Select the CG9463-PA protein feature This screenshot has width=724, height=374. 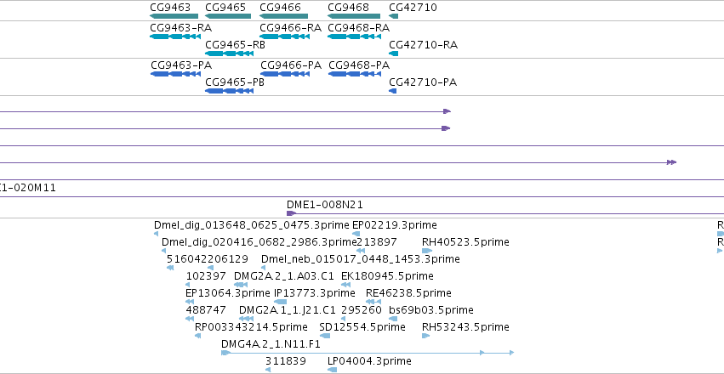175,74
